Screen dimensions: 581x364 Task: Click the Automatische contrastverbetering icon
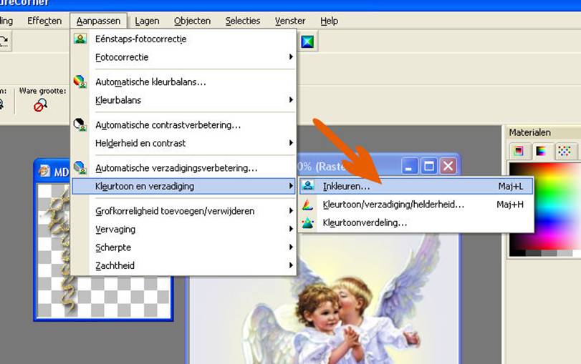tap(80, 124)
